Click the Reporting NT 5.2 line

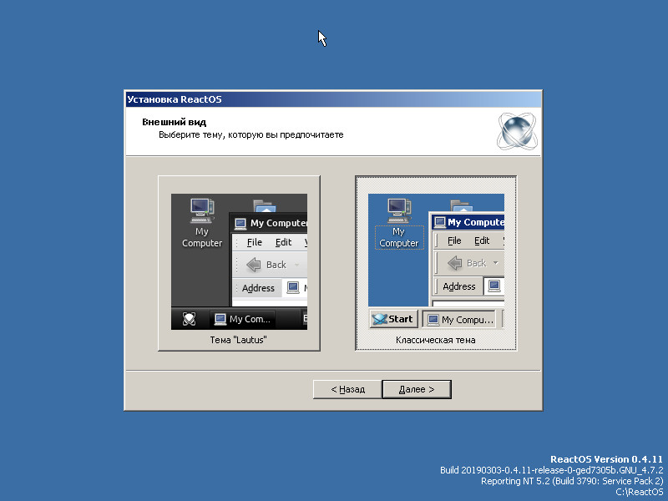click(x=572, y=481)
